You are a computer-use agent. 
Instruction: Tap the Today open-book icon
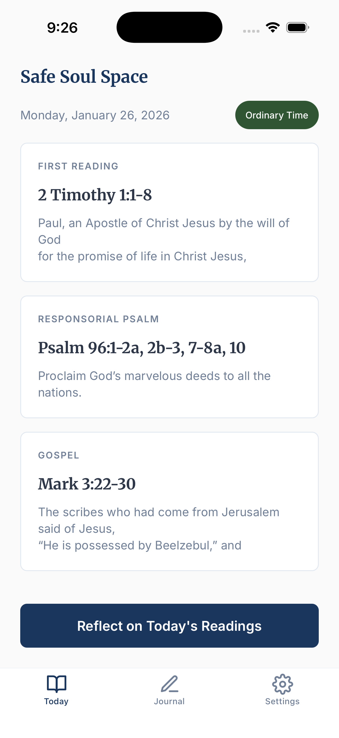(56, 684)
